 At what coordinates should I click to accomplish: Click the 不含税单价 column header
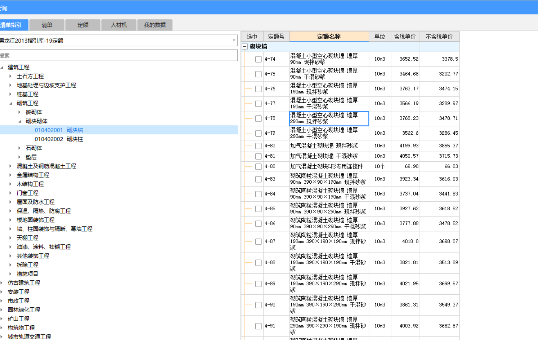point(439,36)
